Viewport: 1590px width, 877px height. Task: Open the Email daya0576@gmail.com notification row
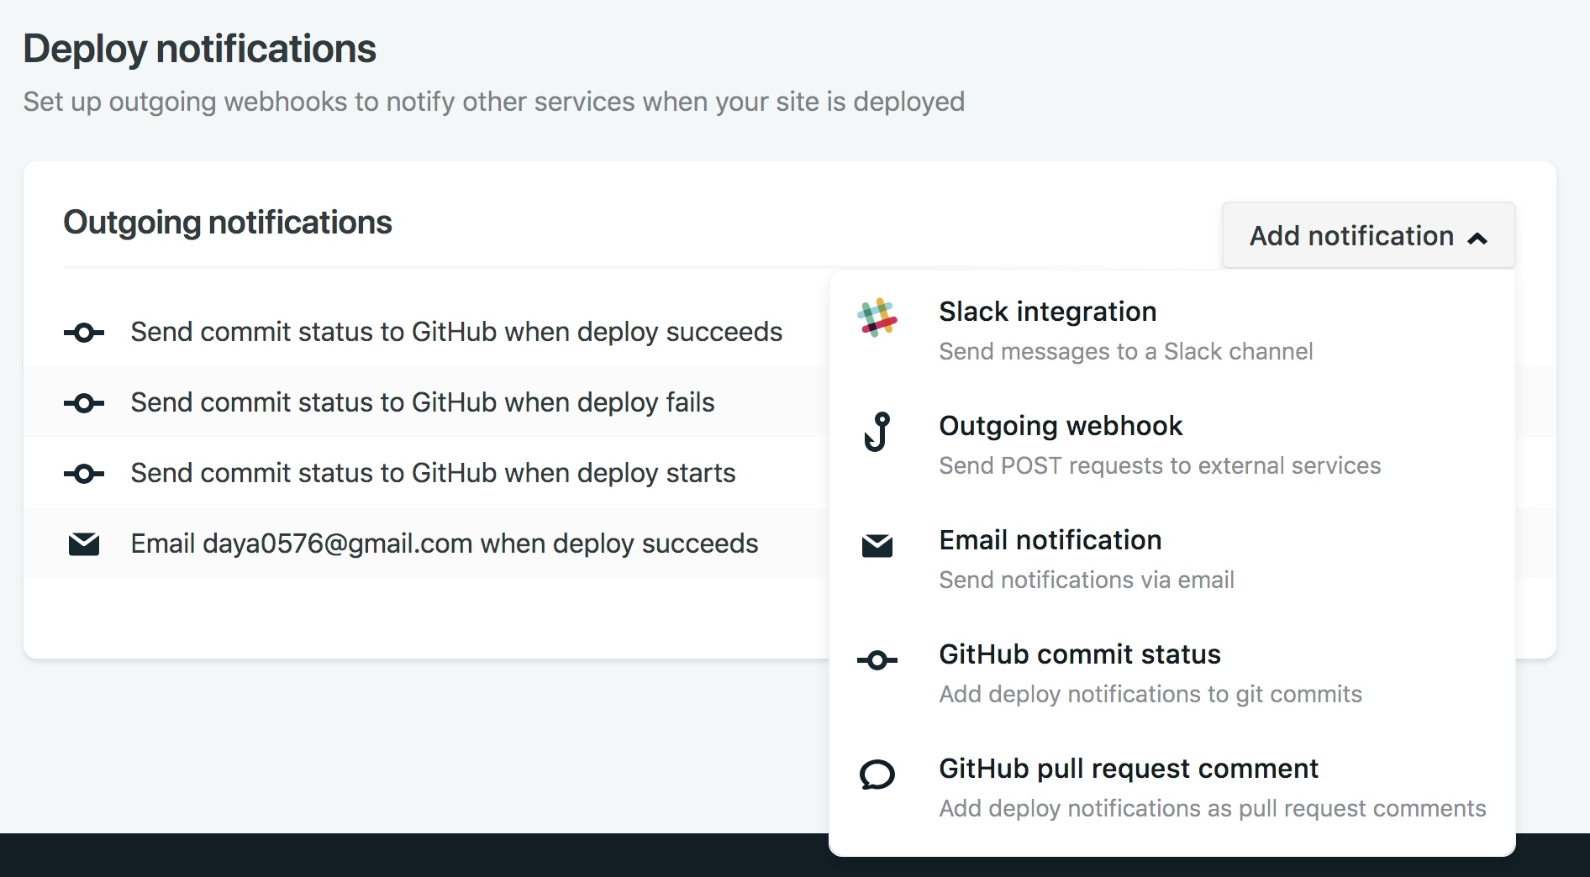444,544
